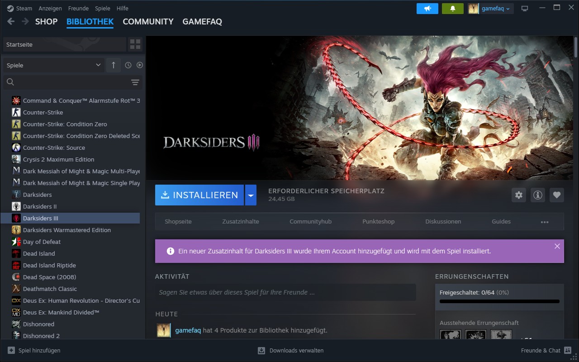Select Command & Conquer Alarmstufe Rot 3
Image resolution: width=579 pixels, height=362 pixels.
coord(70,100)
